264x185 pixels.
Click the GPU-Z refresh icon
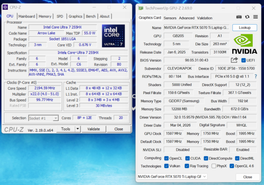coord(247,17)
